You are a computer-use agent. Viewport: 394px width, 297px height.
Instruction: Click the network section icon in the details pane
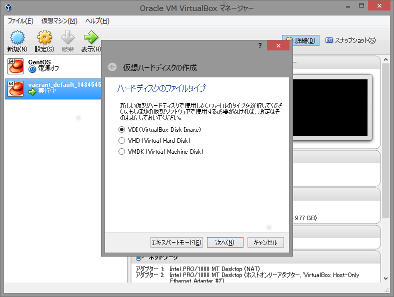[x=139, y=258]
